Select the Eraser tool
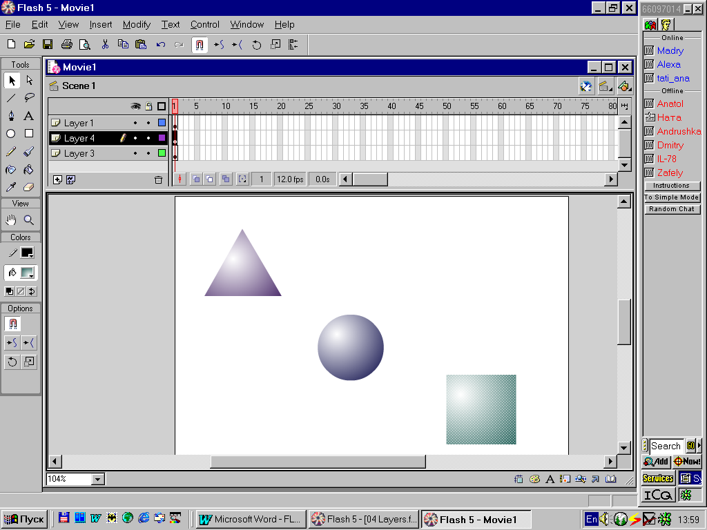The image size is (707, 530). pyautogui.click(x=29, y=186)
